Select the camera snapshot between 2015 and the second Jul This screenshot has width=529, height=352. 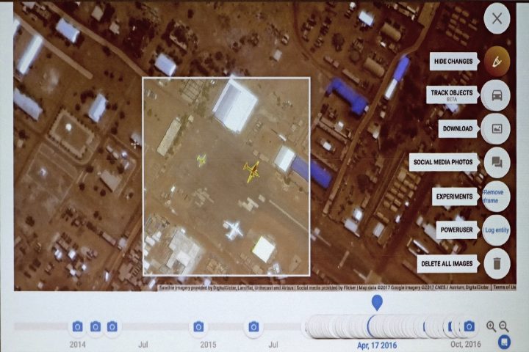pyautogui.click(x=253, y=327)
